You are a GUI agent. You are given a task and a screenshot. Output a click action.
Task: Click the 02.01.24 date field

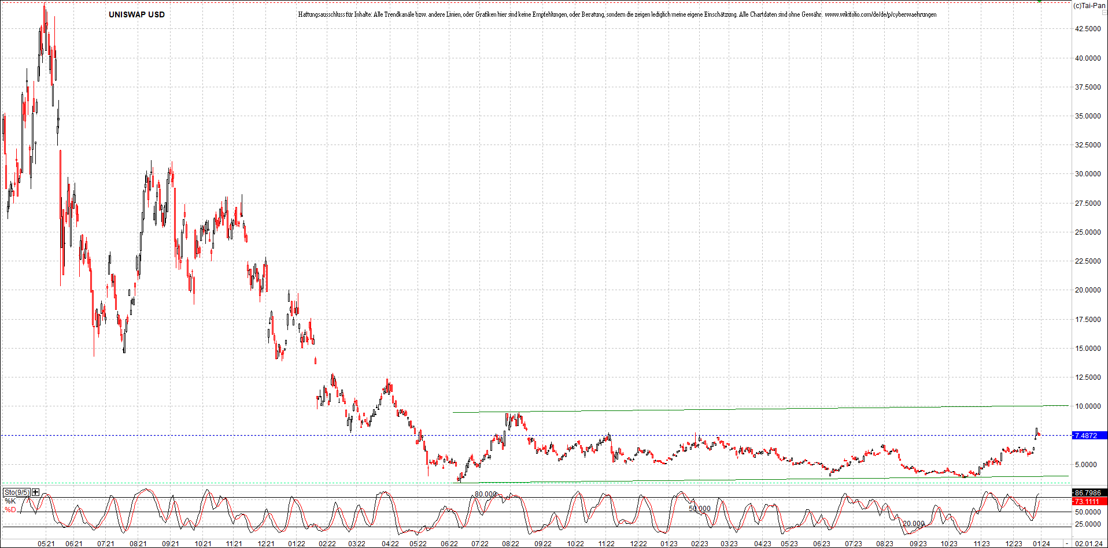(1088, 544)
